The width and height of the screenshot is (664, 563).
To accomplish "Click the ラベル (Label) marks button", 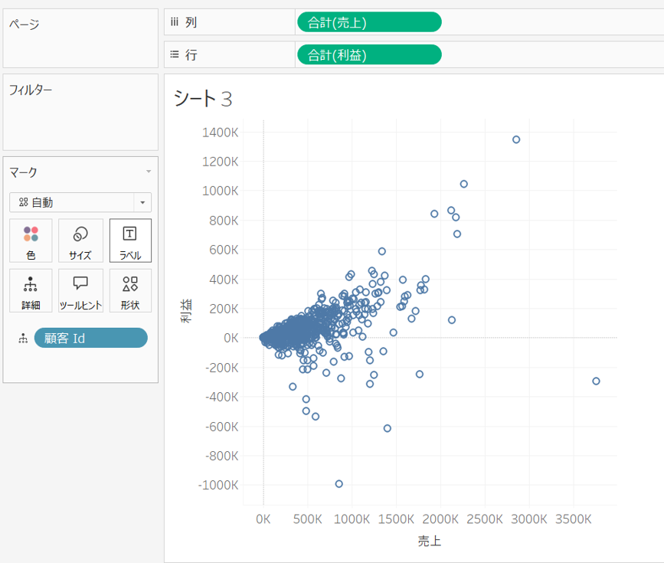I will (x=130, y=241).
